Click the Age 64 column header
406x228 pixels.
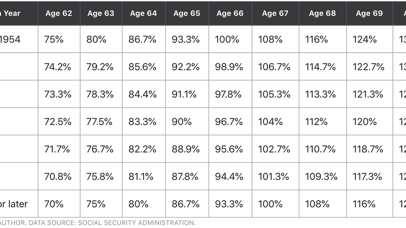pyautogui.click(x=143, y=13)
